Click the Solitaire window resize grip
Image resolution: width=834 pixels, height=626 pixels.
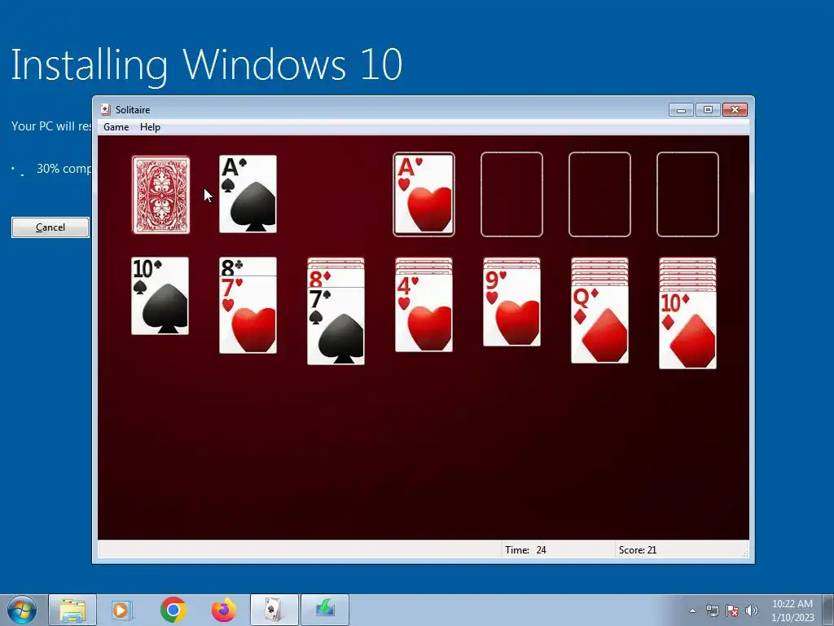point(745,553)
